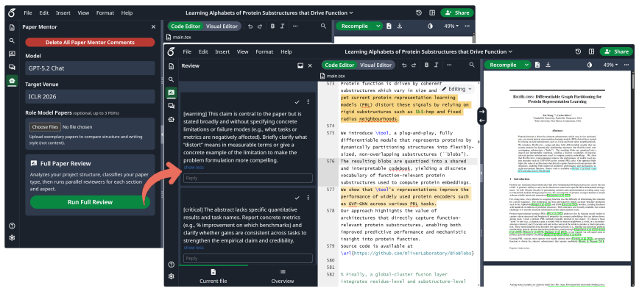
Task: Open logs document icon beside front Recompile
Action: (x=537, y=65)
